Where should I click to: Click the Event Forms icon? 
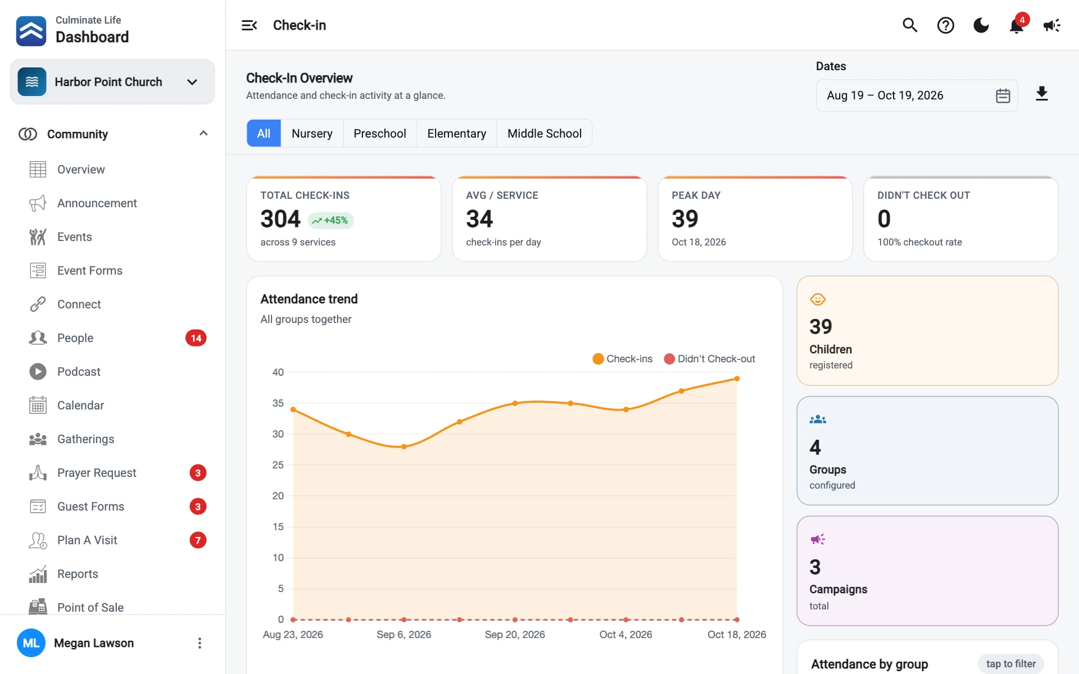click(38, 271)
